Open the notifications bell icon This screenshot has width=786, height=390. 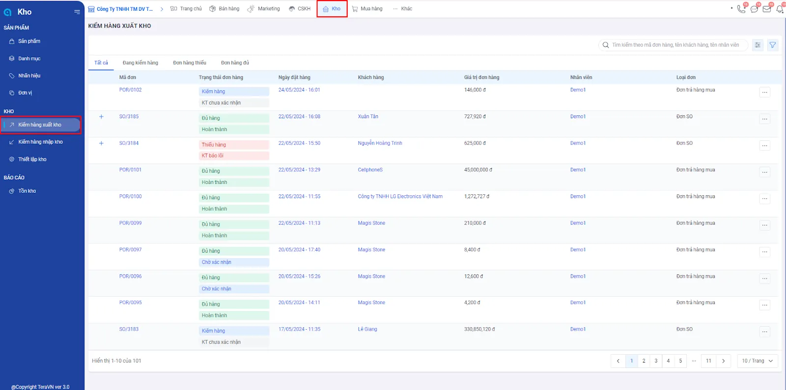780,9
